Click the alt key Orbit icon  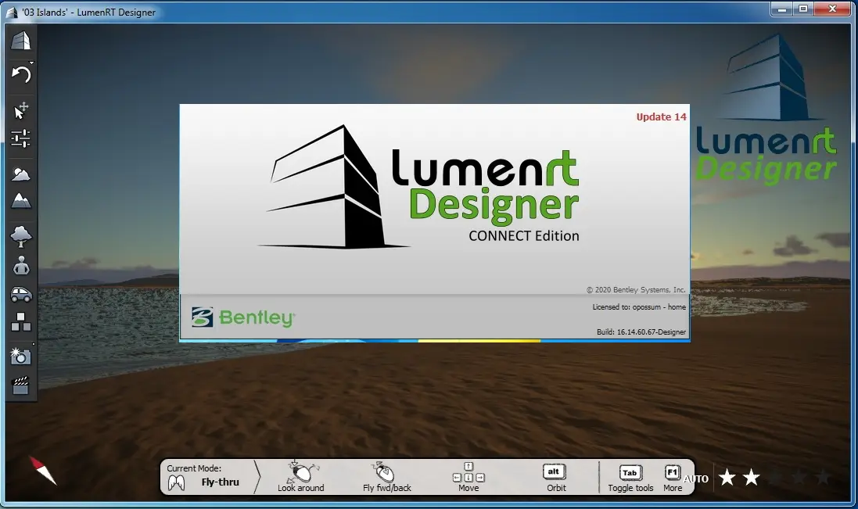(554, 471)
